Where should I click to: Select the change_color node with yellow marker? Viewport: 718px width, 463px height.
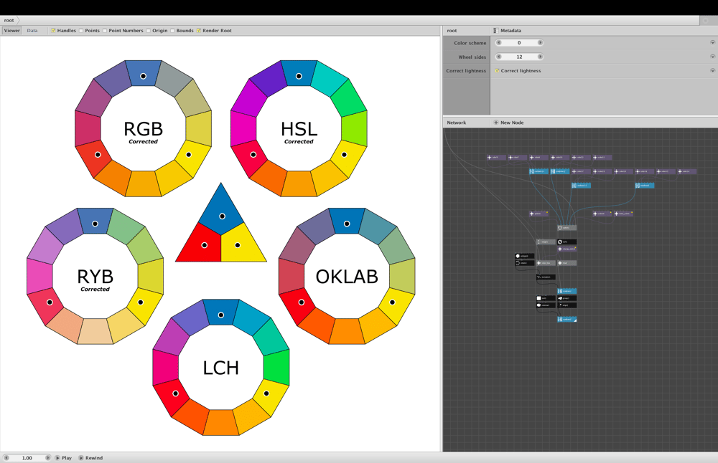click(567, 249)
